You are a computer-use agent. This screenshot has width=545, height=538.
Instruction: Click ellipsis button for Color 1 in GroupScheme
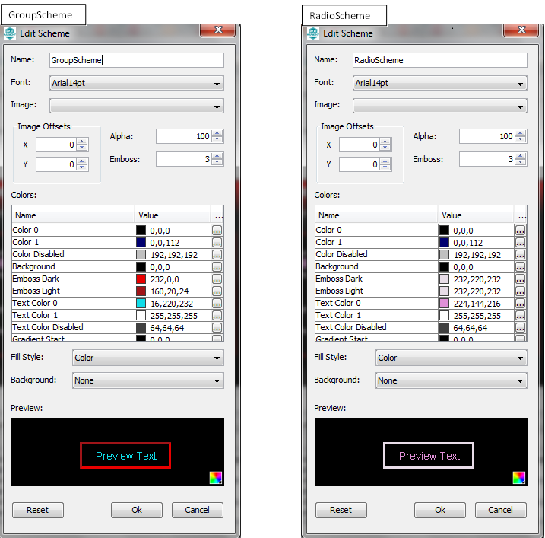click(217, 243)
